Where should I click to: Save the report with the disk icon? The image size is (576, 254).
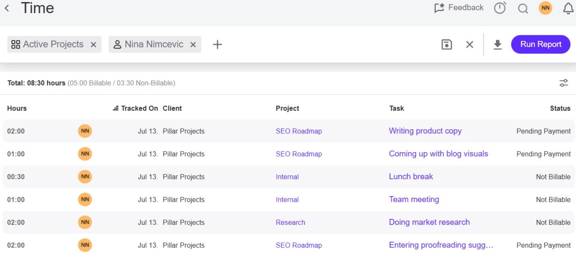click(447, 44)
